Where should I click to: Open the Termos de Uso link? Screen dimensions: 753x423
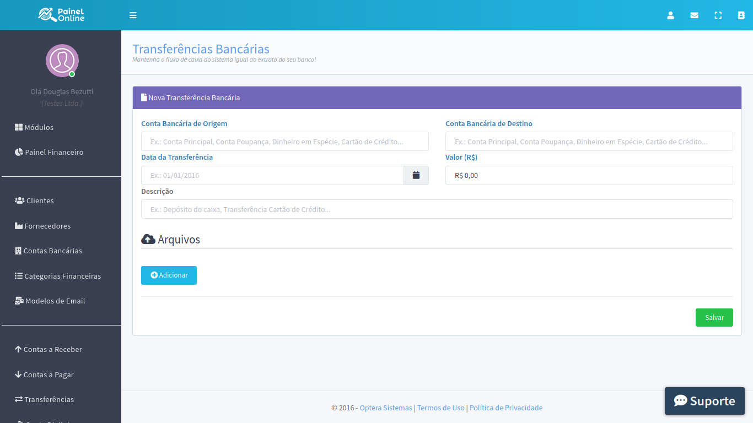click(440, 408)
